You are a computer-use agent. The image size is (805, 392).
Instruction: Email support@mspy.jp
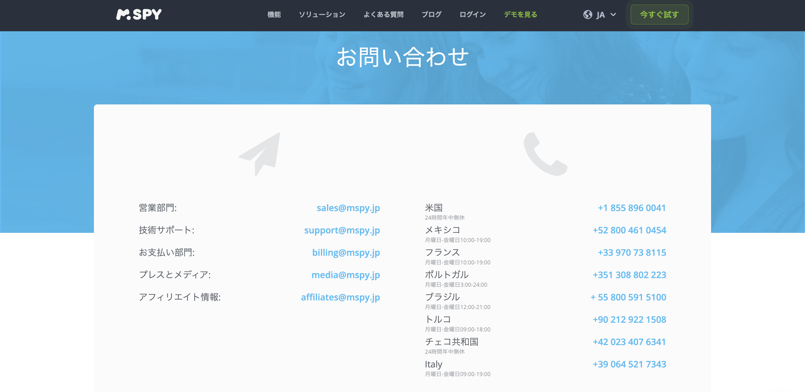[342, 230]
